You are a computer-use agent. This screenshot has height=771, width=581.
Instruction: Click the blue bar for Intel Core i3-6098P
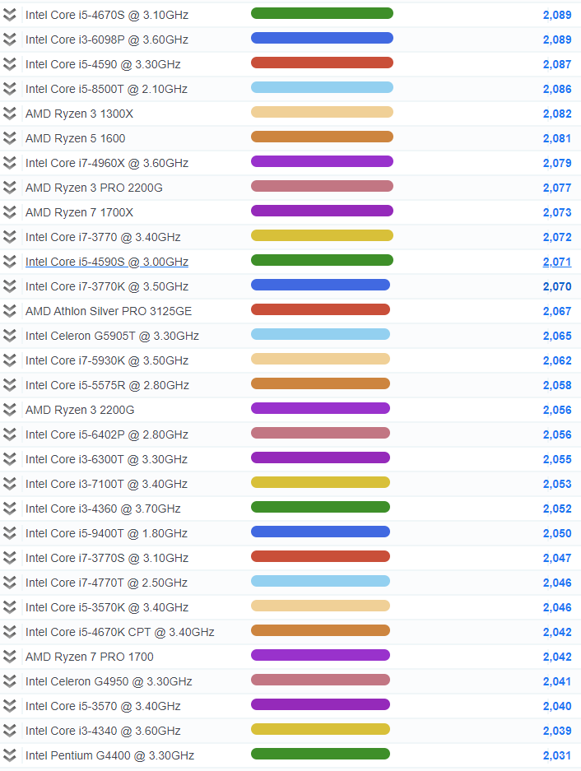(322, 38)
